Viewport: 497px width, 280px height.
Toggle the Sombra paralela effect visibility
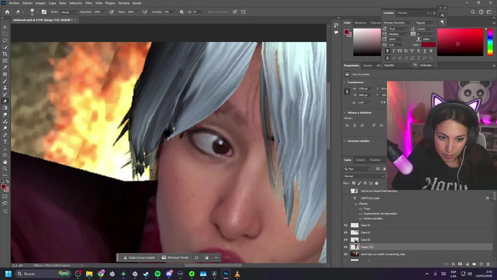pyautogui.click(x=360, y=219)
